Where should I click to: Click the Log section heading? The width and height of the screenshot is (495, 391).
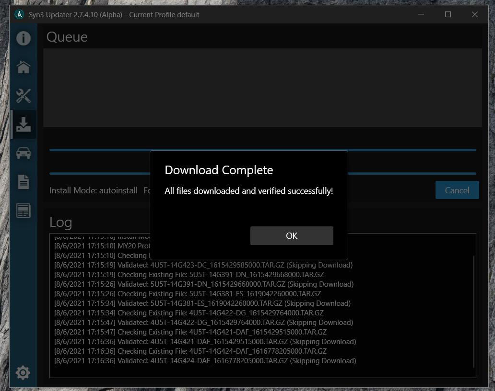(x=60, y=222)
